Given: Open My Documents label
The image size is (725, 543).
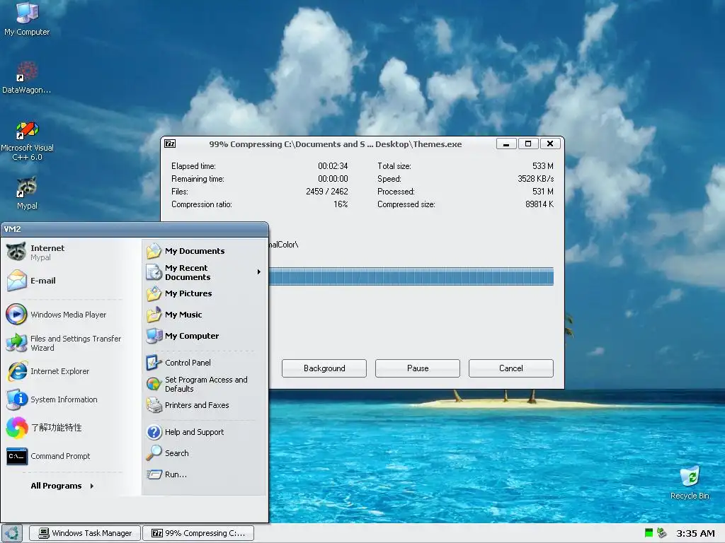Looking at the screenshot, I should click(x=195, y=251).
